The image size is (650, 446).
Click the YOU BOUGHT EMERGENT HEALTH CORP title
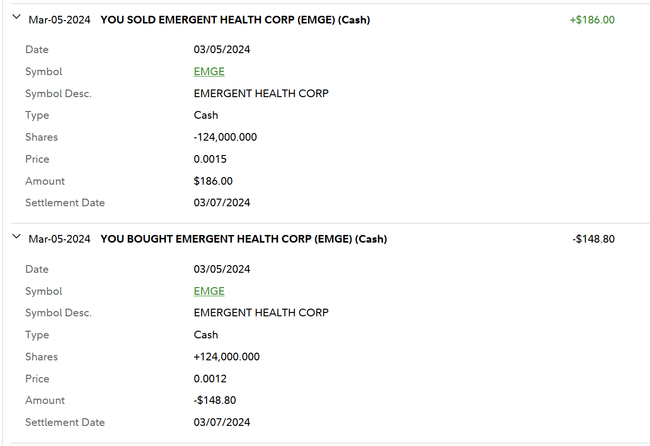tap(243, 239)
